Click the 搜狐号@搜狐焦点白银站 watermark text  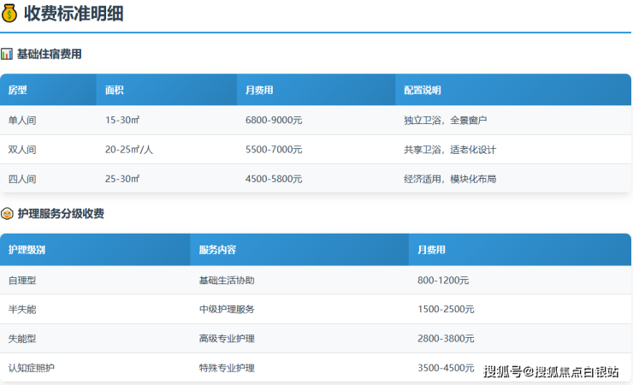click(551, 370)
